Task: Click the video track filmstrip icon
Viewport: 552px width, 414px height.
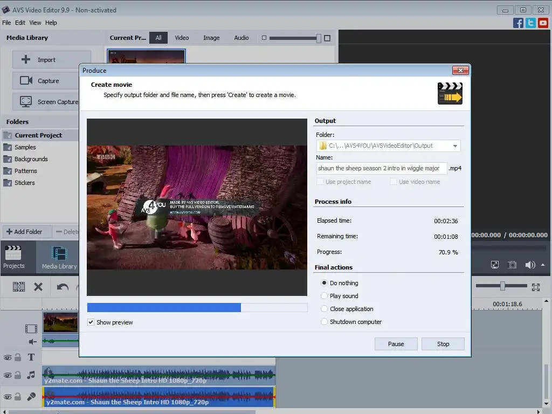Action: [31, 329]
